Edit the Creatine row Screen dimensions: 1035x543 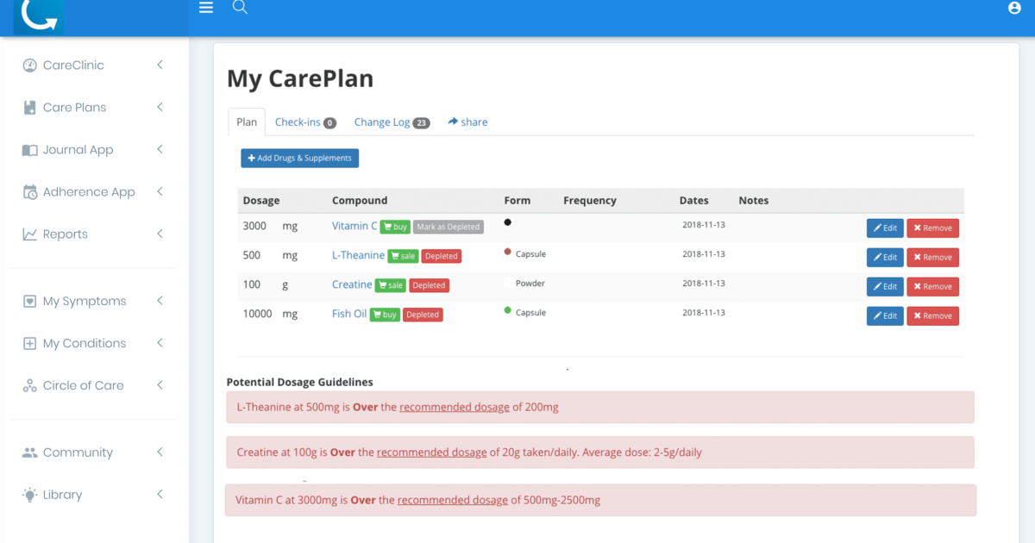(x=885, y=287)
